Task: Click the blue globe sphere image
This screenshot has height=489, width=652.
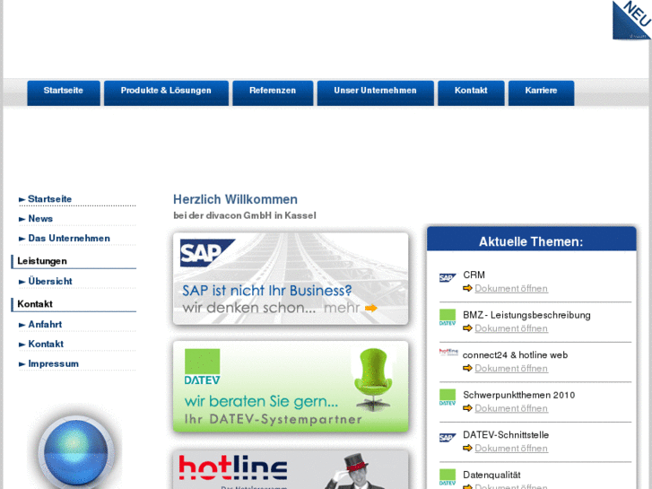Action: point(75,451)
